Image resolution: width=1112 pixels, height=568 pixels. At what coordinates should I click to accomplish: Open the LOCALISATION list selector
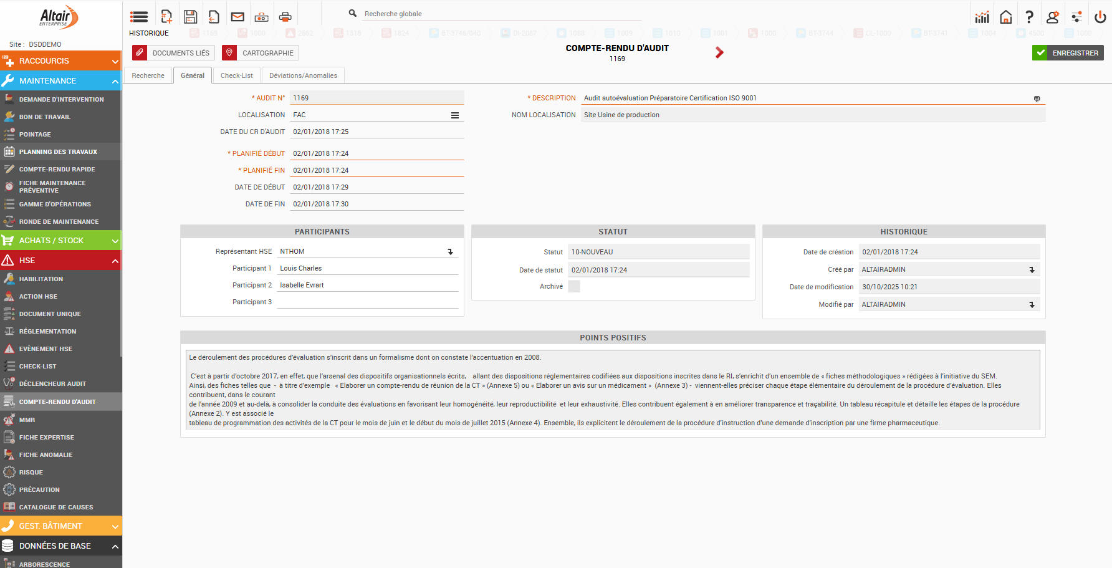click(x=455, y=115)
